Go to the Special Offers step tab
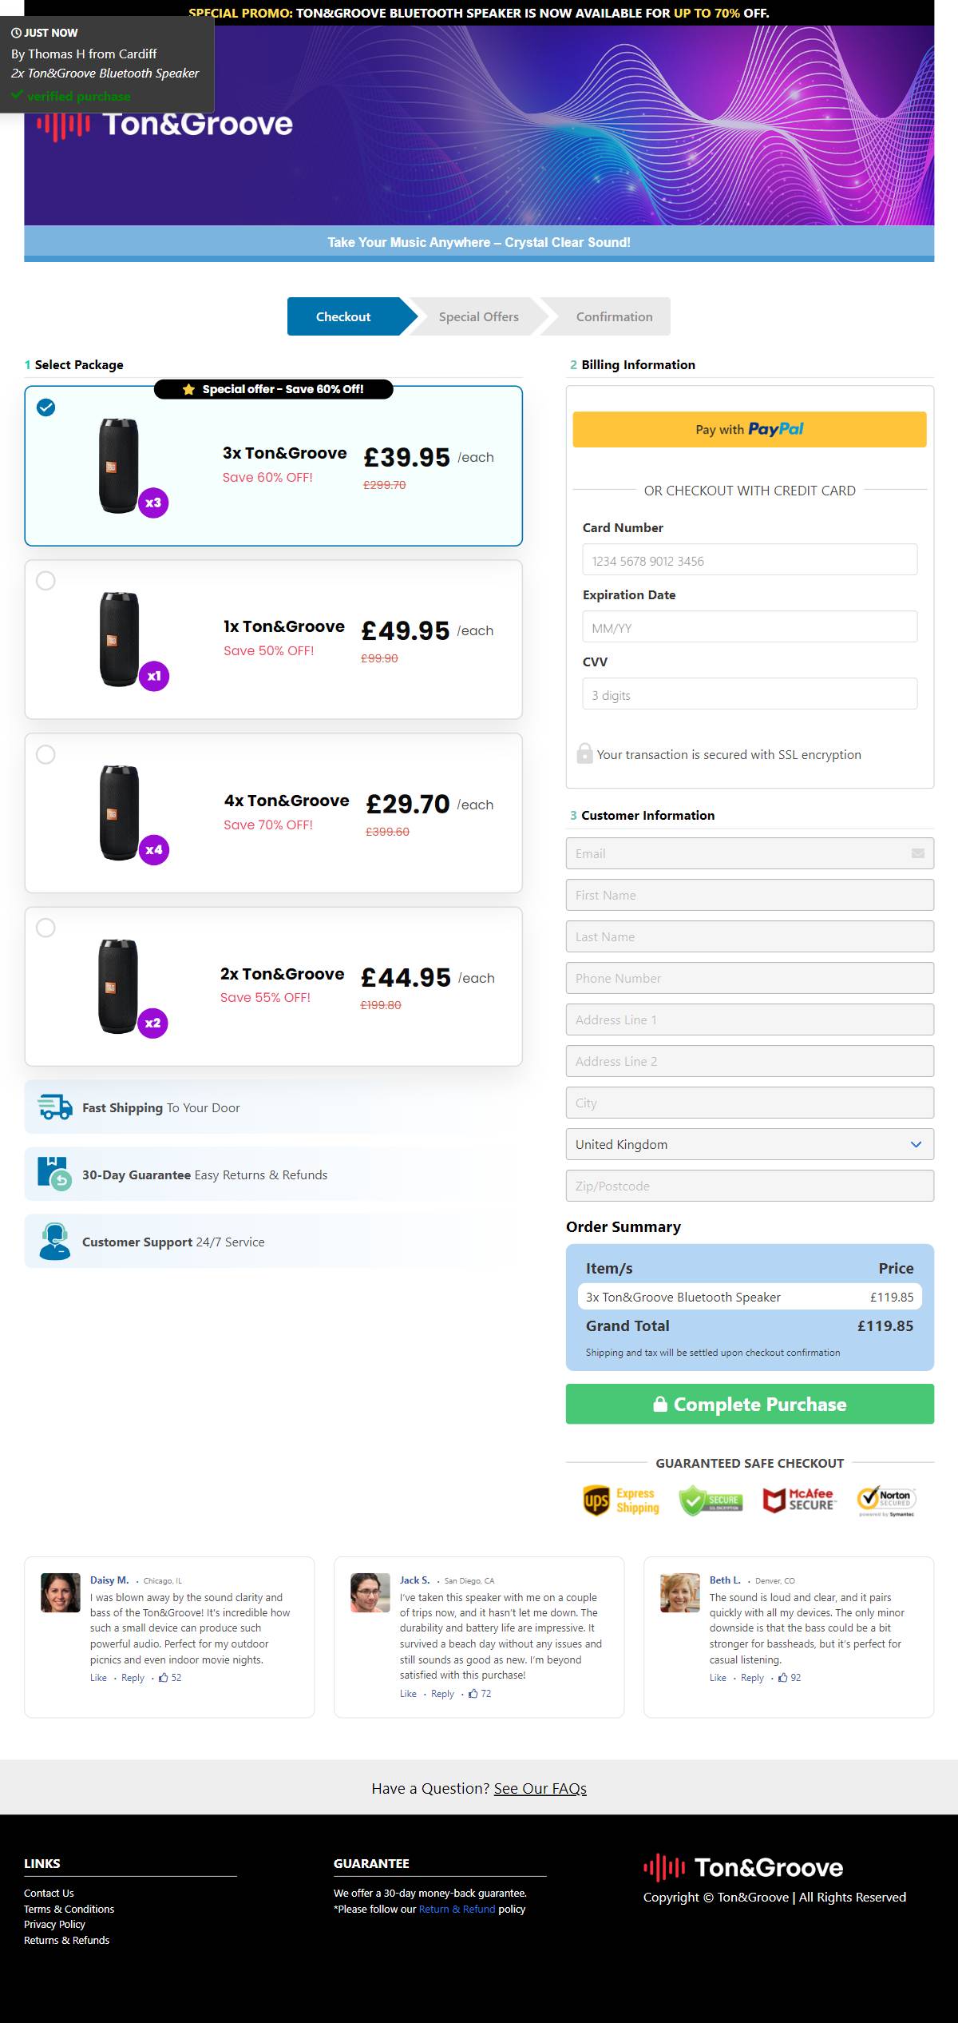Screen dimensions: 958x2023 click(x=478, y=316)
